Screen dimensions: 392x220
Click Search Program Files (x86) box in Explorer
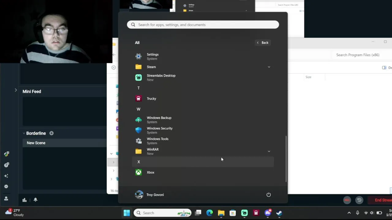(x=361, y=55)
